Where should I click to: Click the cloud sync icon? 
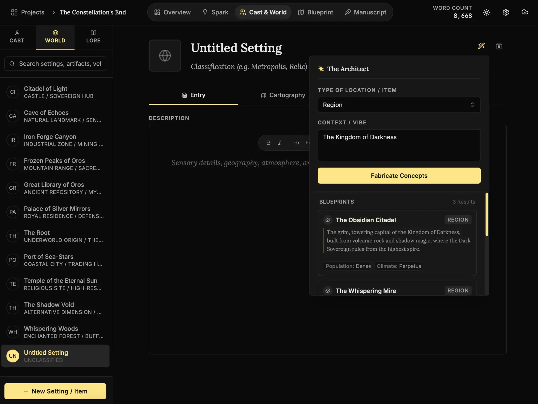point(525,12)
